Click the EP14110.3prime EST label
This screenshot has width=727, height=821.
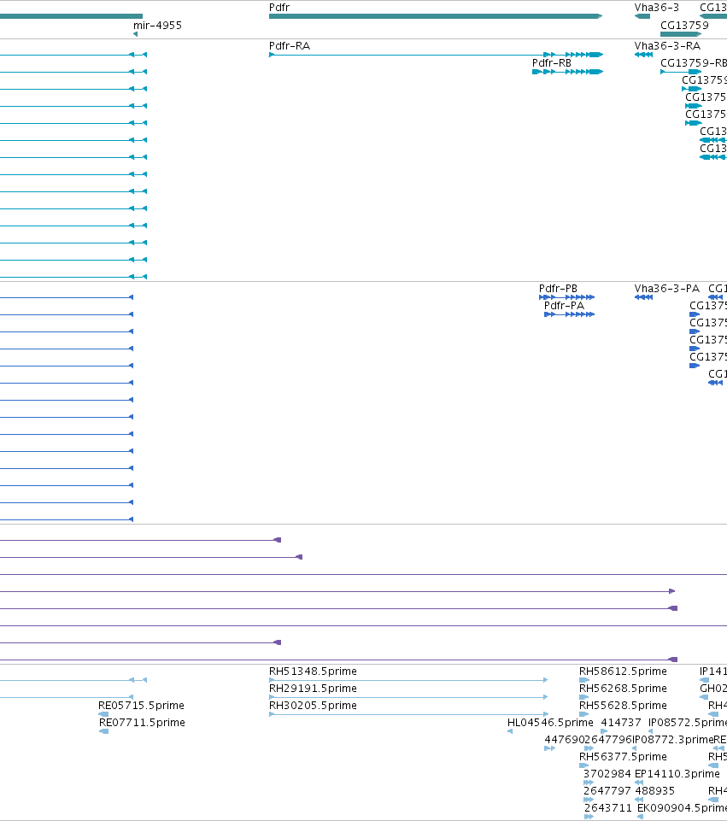click(677, 774)
